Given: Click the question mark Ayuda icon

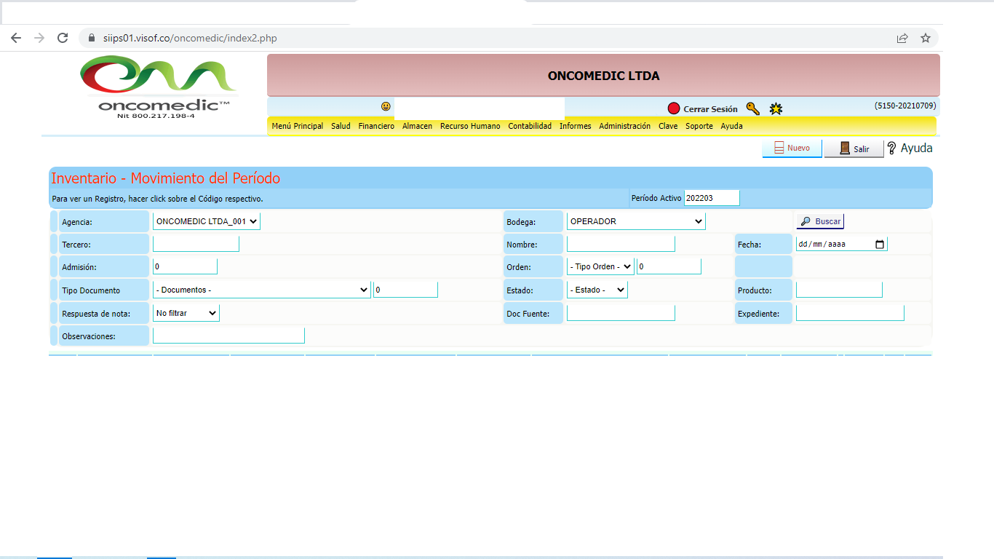Looking at the screenshot, I should tap(892, 148).
